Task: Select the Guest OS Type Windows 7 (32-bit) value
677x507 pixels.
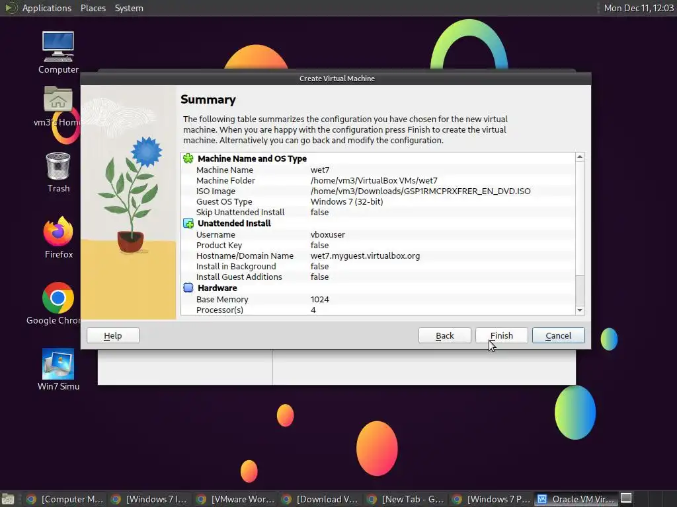Action: tap(346, 202)
